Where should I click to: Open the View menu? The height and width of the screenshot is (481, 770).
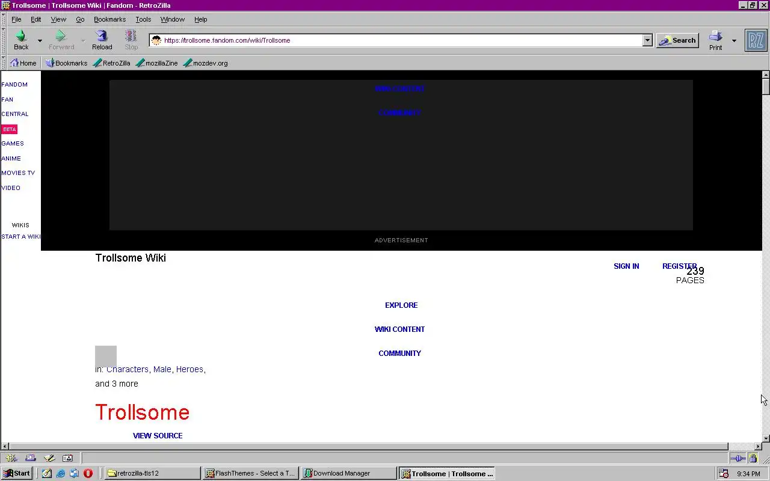[58, 19]
